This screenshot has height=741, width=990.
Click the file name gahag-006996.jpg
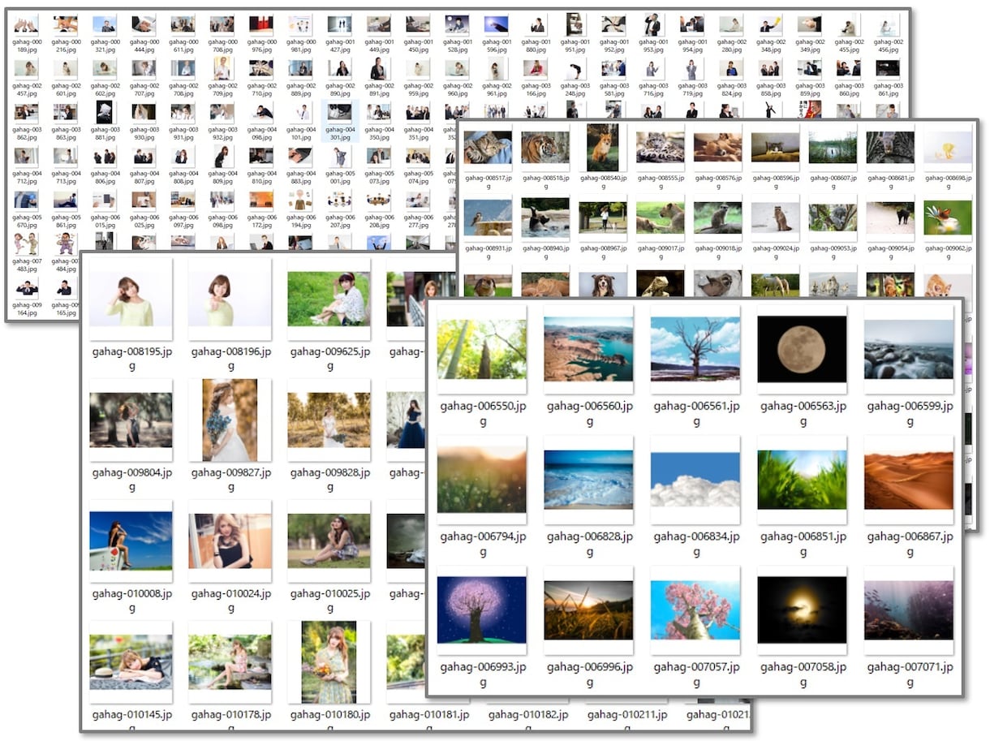coord(588,674)
